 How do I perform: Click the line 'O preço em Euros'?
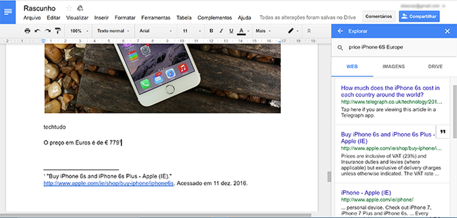click(x=82, y=142)
